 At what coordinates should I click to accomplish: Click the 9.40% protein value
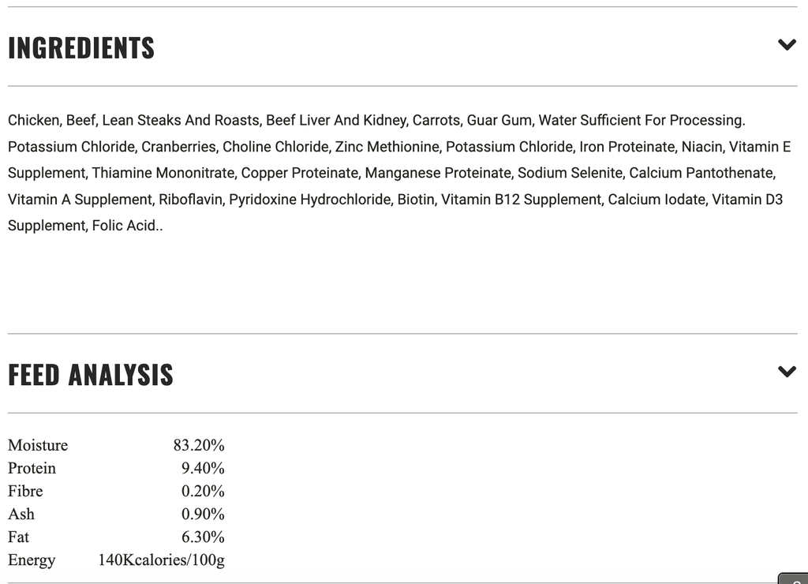pyautogui.click(x=203, y=468)
